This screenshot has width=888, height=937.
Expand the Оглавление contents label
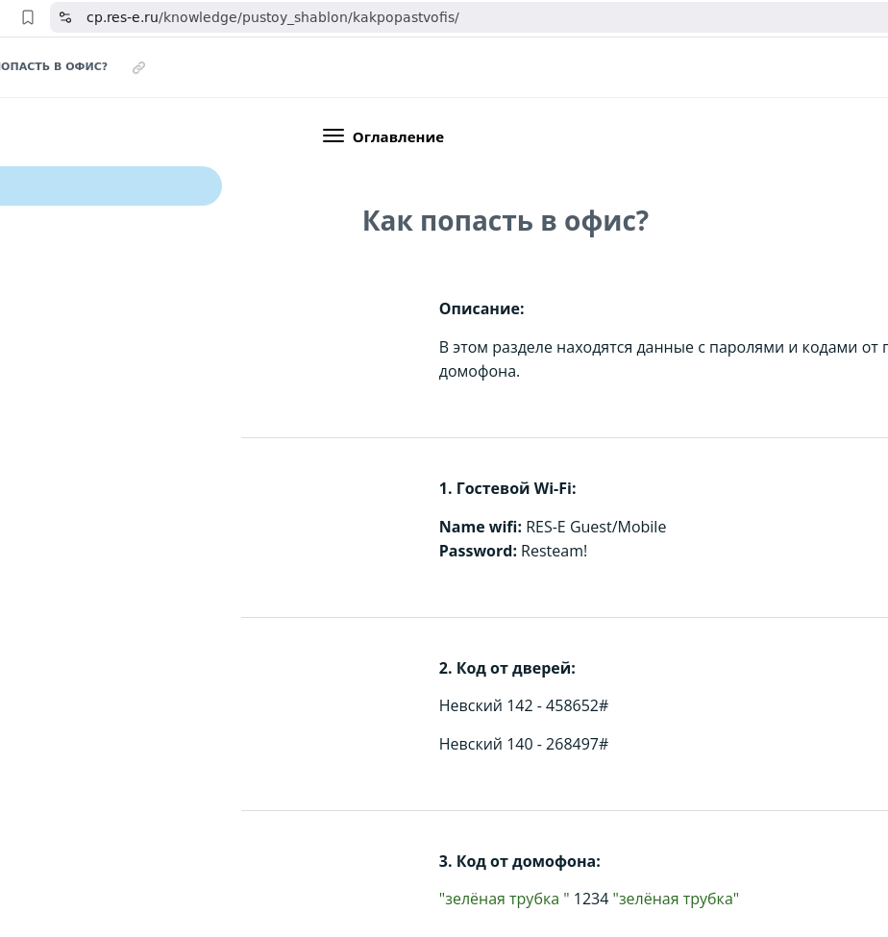coord(398,137)
